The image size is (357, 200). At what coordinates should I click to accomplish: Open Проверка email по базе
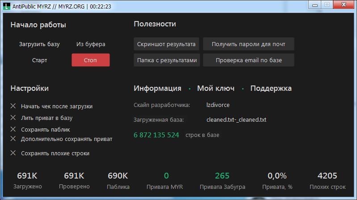(x=248, y=60)
